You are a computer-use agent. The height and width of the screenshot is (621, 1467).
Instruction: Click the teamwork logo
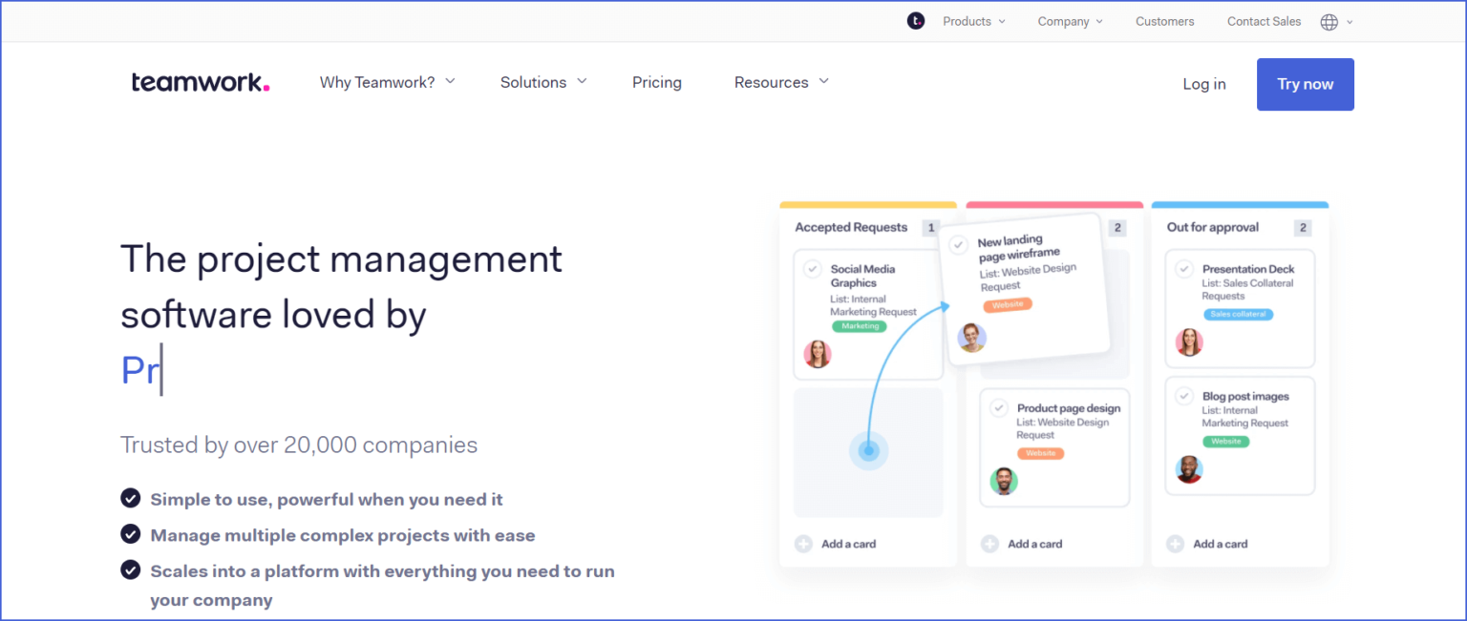(x=199, y=83)
